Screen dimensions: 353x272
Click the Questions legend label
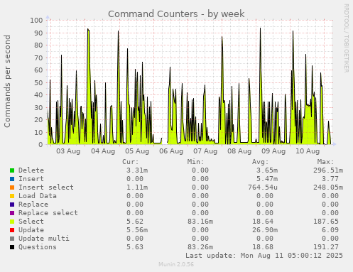[38, 247]
